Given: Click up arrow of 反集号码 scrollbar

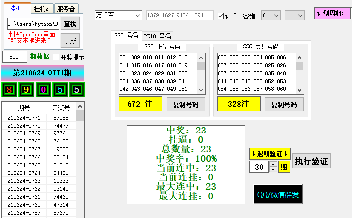Looking at the screenshot, I should coord(299,58).
